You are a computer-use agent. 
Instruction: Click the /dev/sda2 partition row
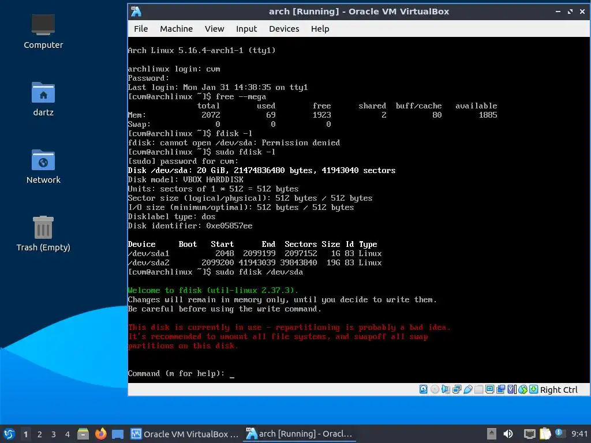click(255, 263)
